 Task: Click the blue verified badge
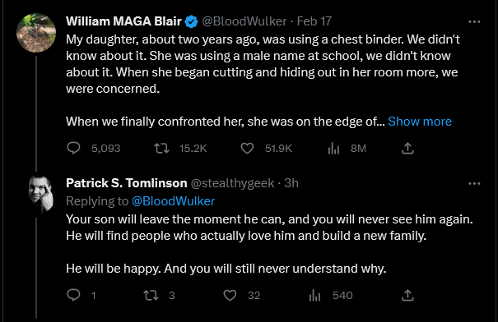(x=191, y=21)
